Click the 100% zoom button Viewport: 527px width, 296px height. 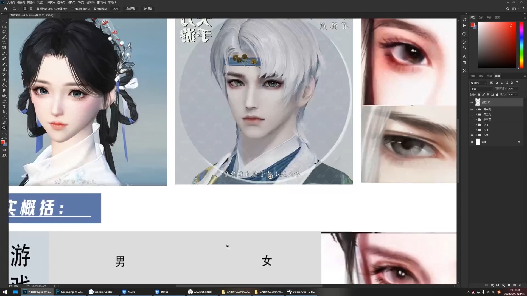tap(115, 9)
